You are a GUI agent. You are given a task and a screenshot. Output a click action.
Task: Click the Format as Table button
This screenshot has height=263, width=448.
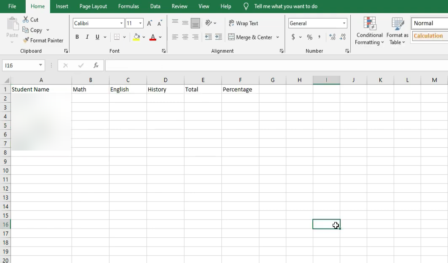tap(397, 31)
